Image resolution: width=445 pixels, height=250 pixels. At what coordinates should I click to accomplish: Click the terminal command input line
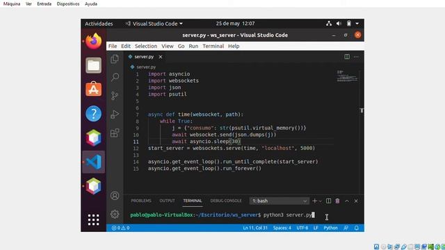[222, 215]
